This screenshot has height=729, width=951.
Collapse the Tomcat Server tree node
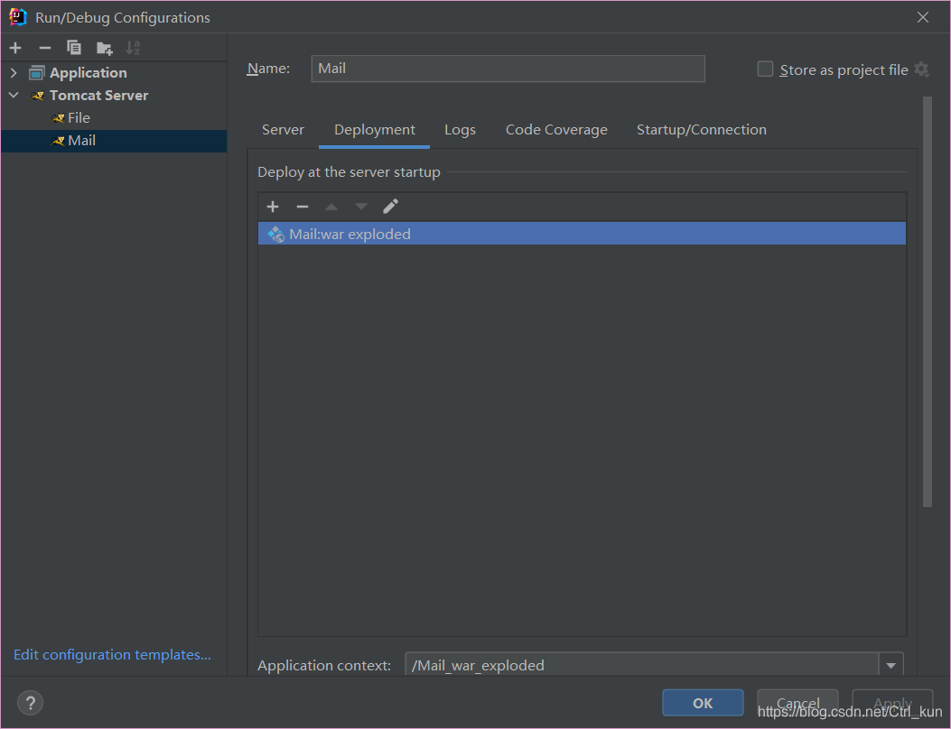14,95
